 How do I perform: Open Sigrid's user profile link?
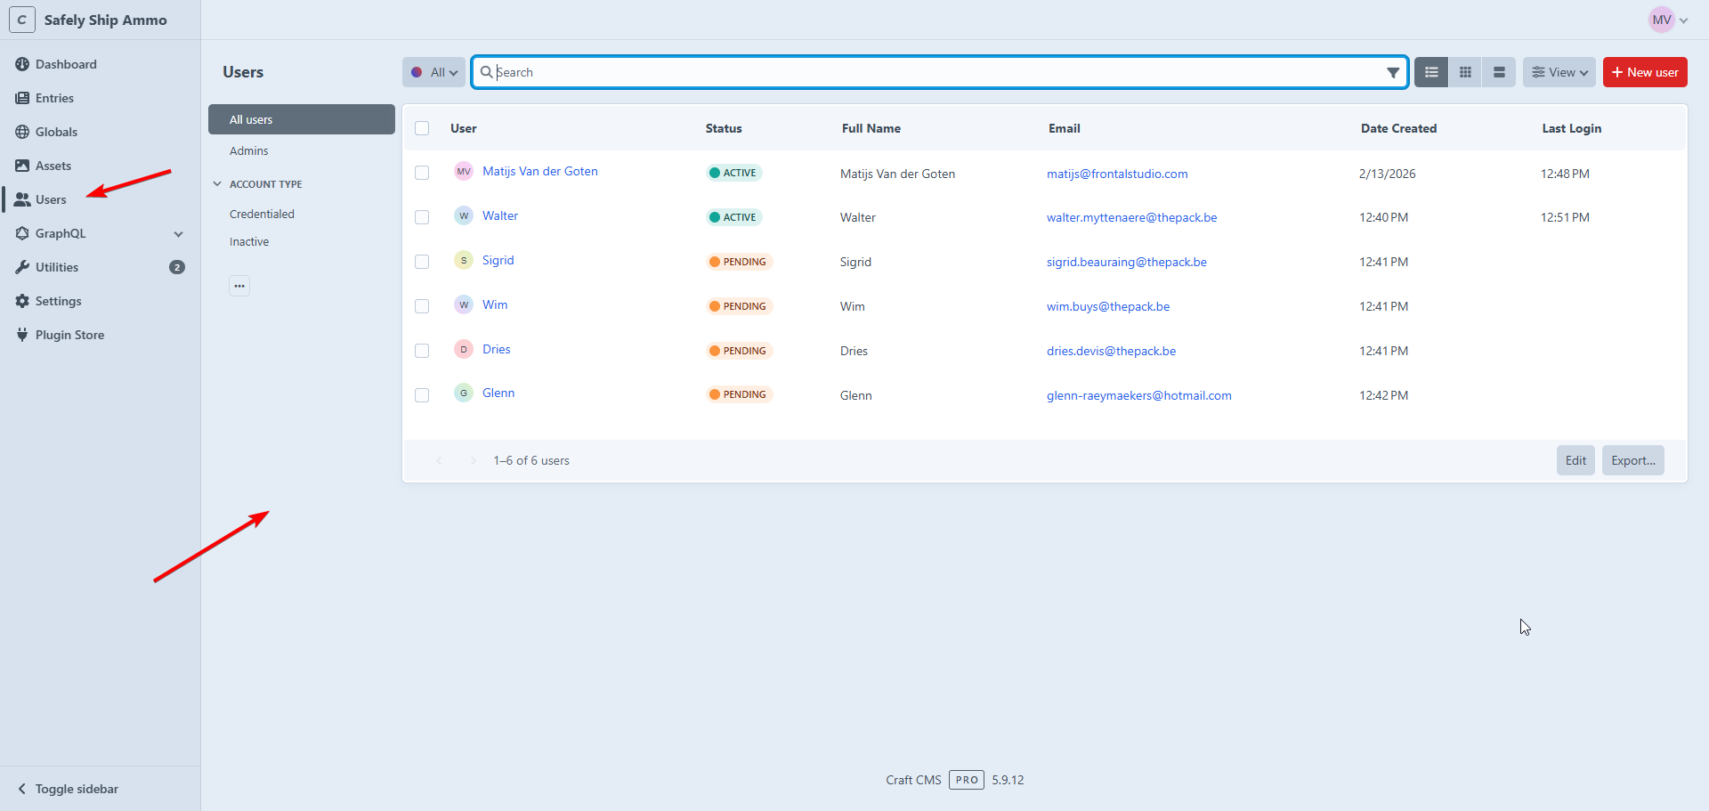tap(498, 260)
